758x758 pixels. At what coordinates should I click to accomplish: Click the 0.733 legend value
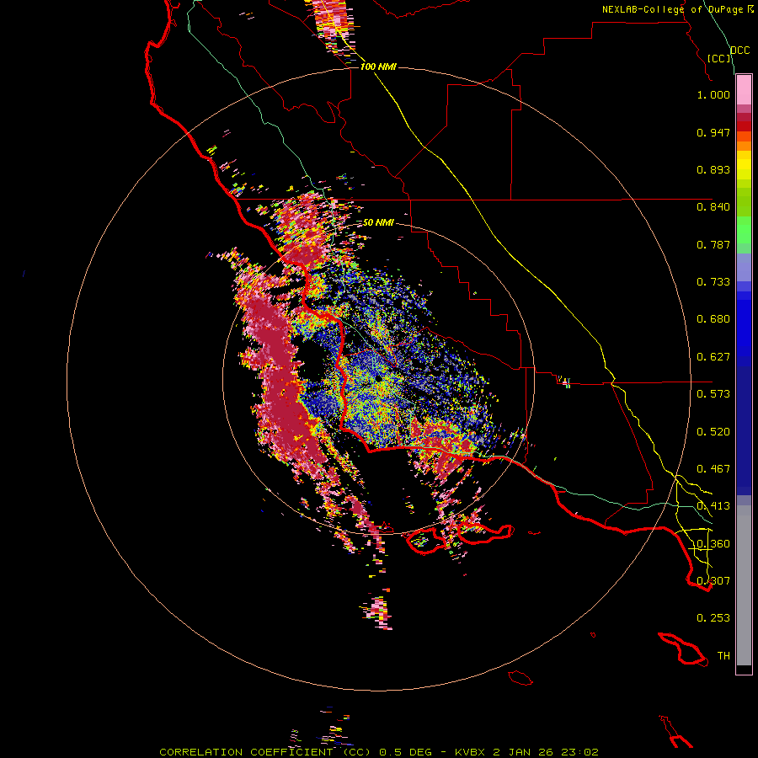pos(713,282)
